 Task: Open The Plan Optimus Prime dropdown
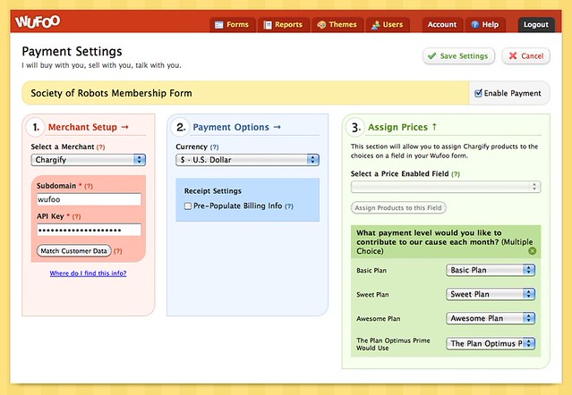click(x=491, y=343)
